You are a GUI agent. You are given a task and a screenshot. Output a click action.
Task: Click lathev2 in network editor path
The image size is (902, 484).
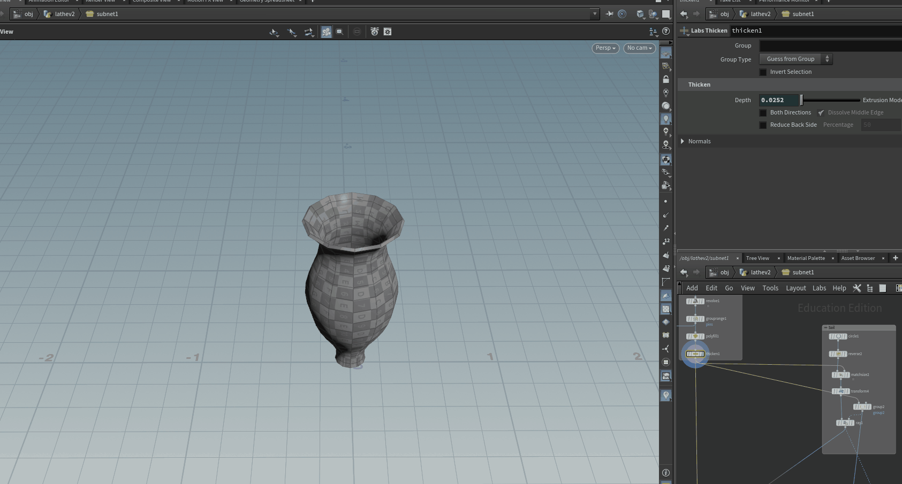(x=761, y=272)
